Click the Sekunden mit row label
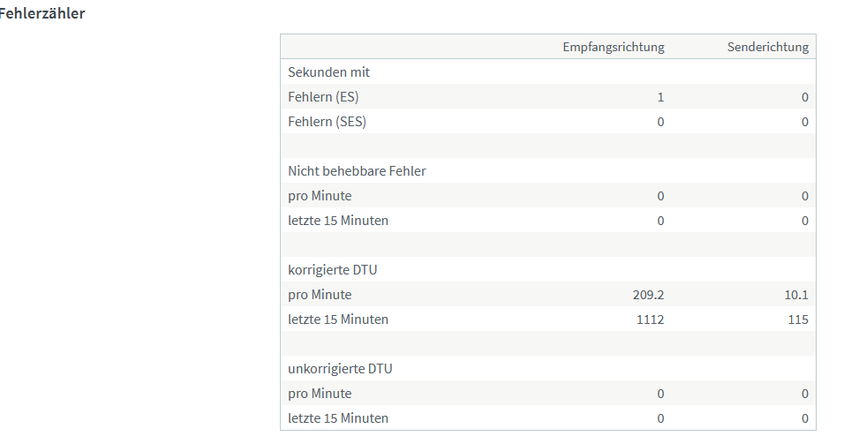The width and height of the screenshot is (844, 436). pos(329,72)
